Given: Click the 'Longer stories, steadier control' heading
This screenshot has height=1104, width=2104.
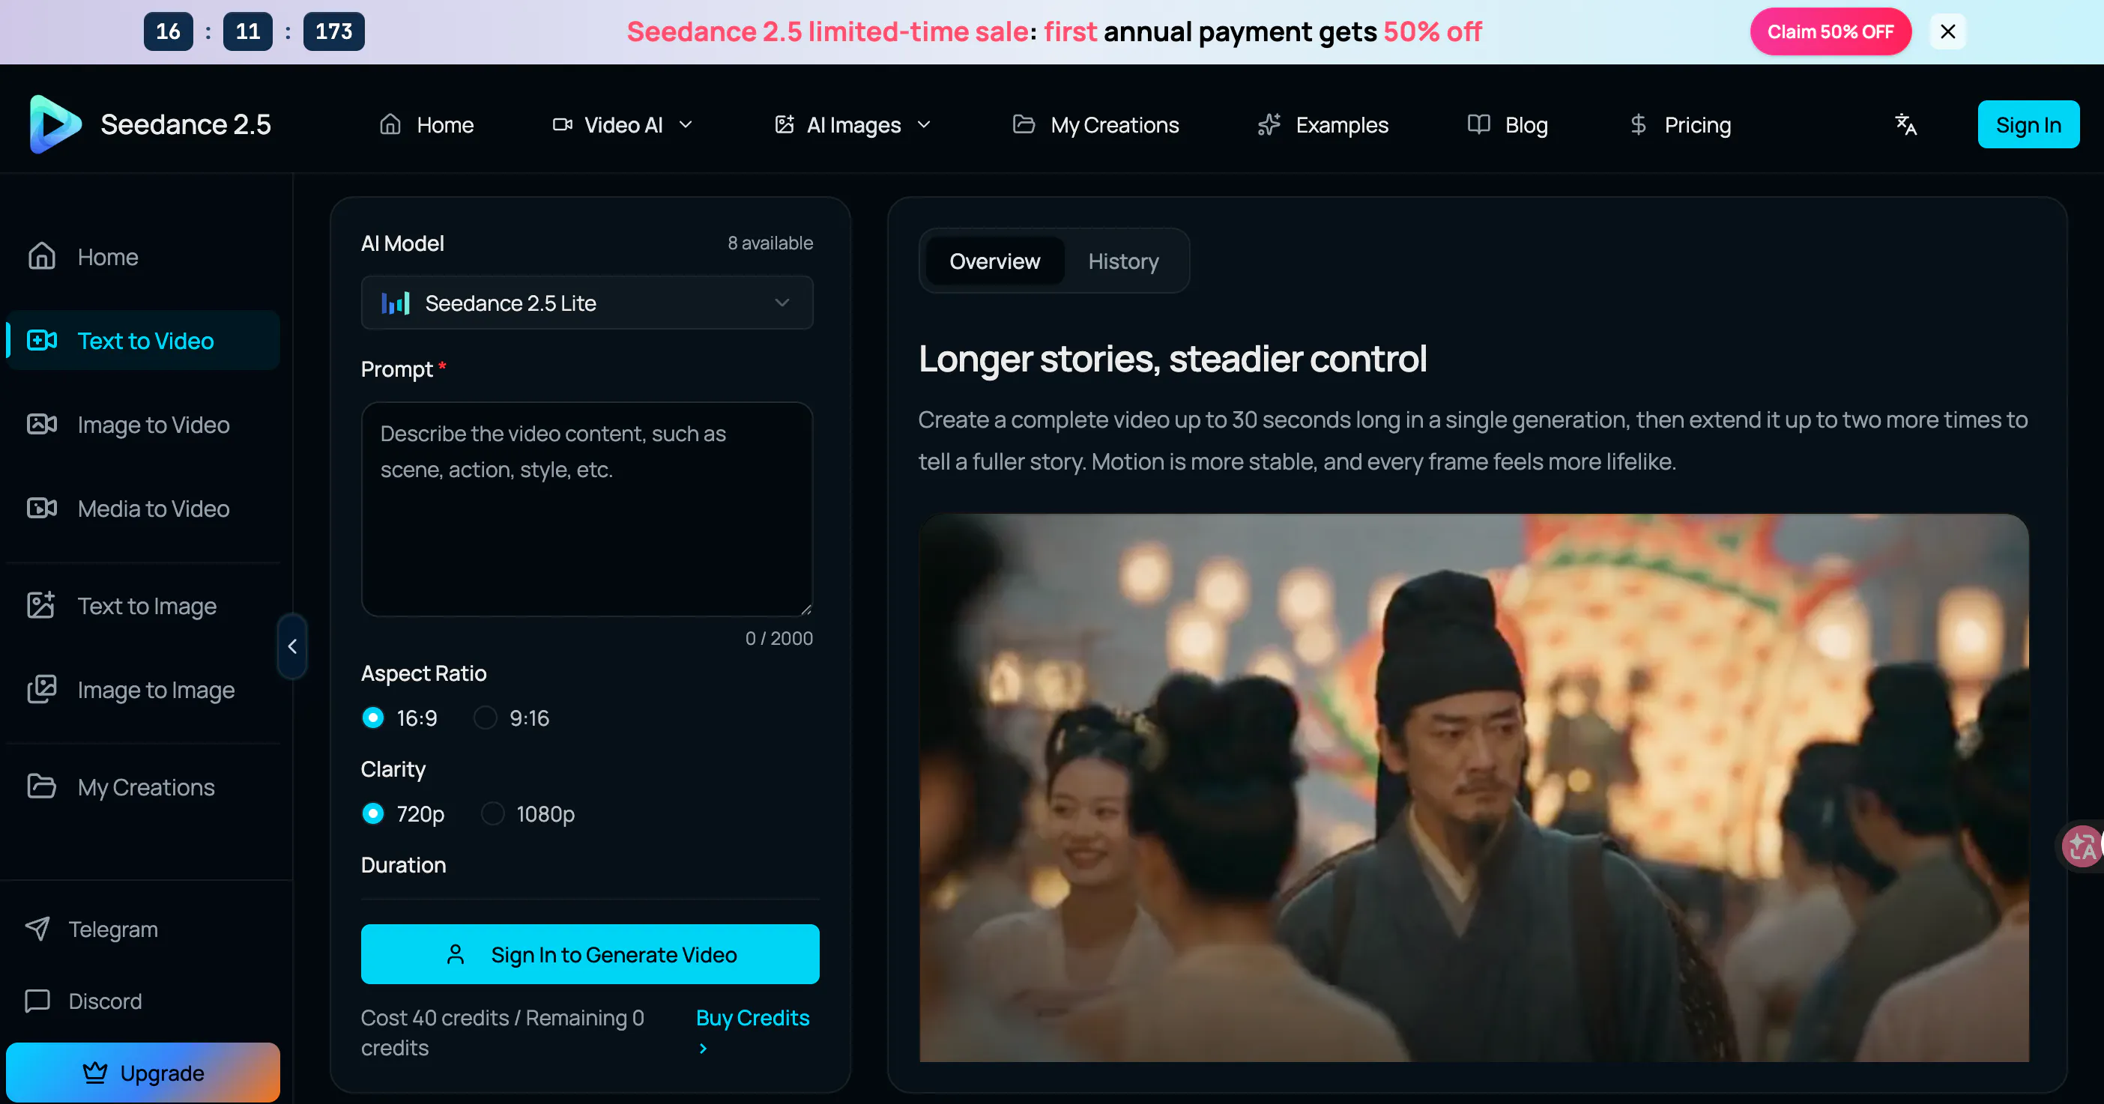Looking at the screenshot, I should (x=1173, y=359).
